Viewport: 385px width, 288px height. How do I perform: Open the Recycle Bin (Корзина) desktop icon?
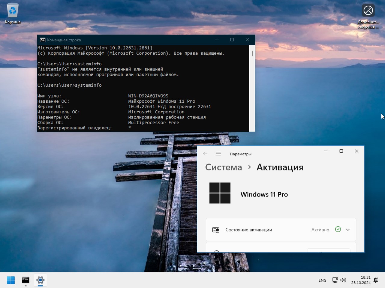(13, 14)
